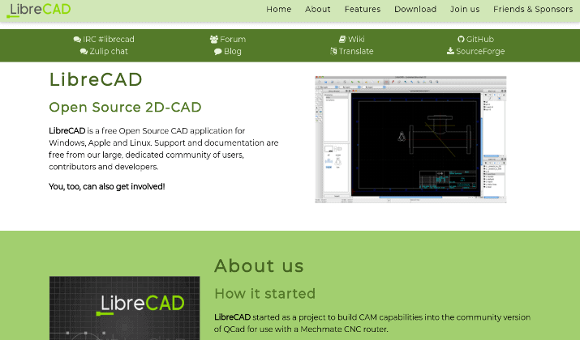Screen dimensions: 580x340
Task: Visit Friends & Sponsors page
Action: coord(532,10)
